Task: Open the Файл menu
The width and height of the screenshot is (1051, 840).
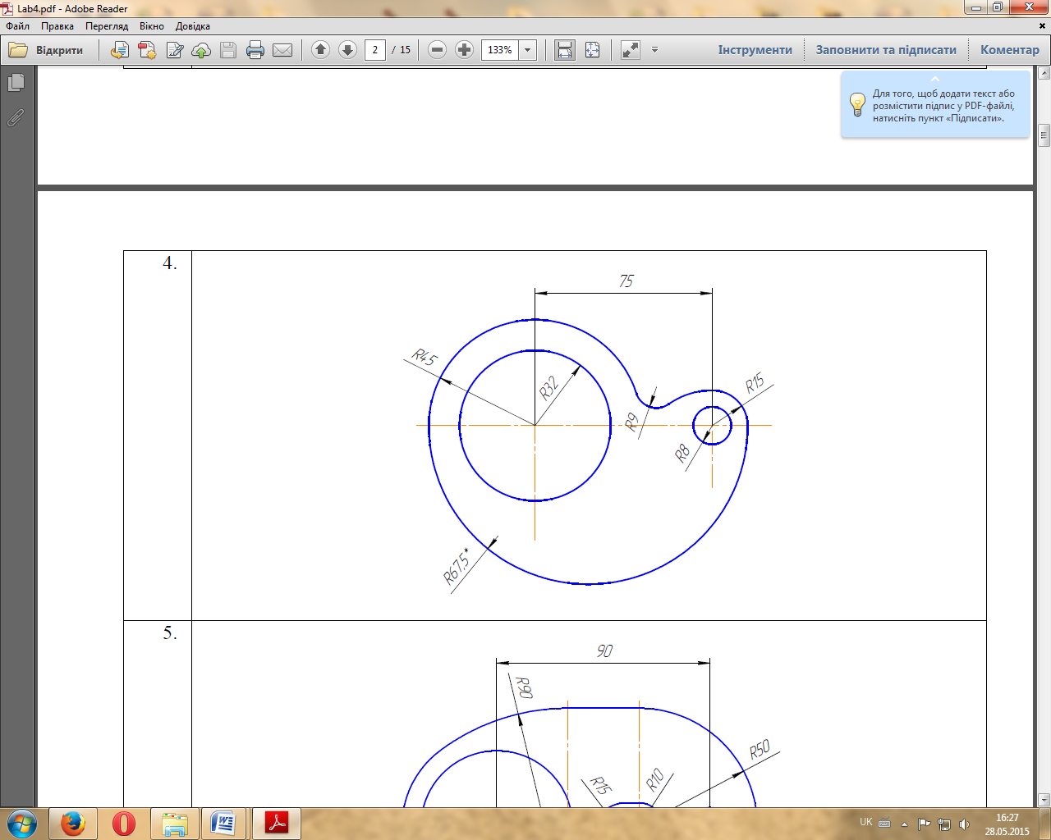Action: coord(18,26)
